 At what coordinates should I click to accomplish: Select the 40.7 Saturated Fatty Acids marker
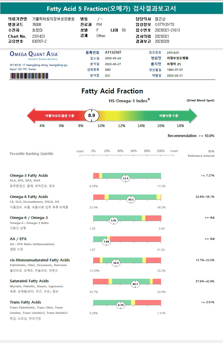click(x=135, y=284)
